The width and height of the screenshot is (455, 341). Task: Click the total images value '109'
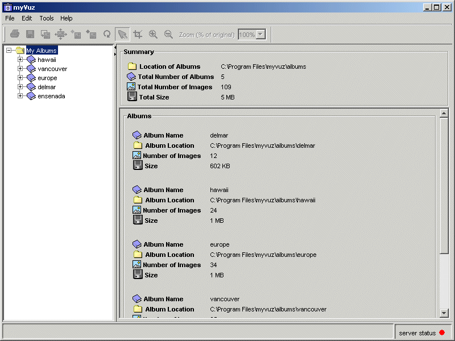tap(226, 87)
